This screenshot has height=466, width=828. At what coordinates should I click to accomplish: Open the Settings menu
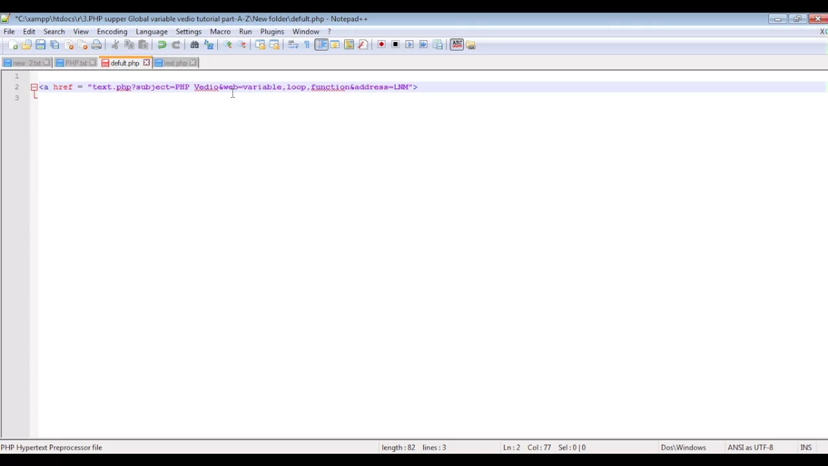coord(189,32)
